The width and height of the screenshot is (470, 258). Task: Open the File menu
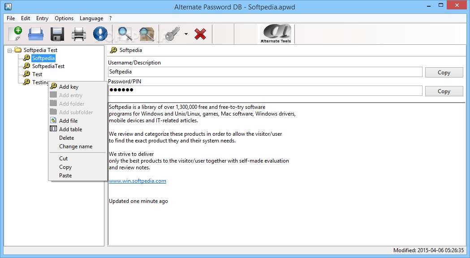click(11, 18)
